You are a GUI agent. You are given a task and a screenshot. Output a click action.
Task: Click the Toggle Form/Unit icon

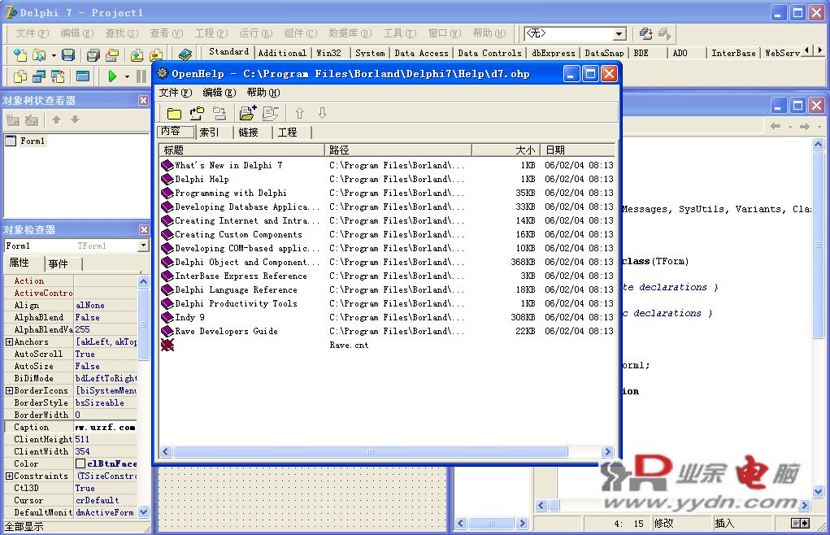[x=59, y=76]
